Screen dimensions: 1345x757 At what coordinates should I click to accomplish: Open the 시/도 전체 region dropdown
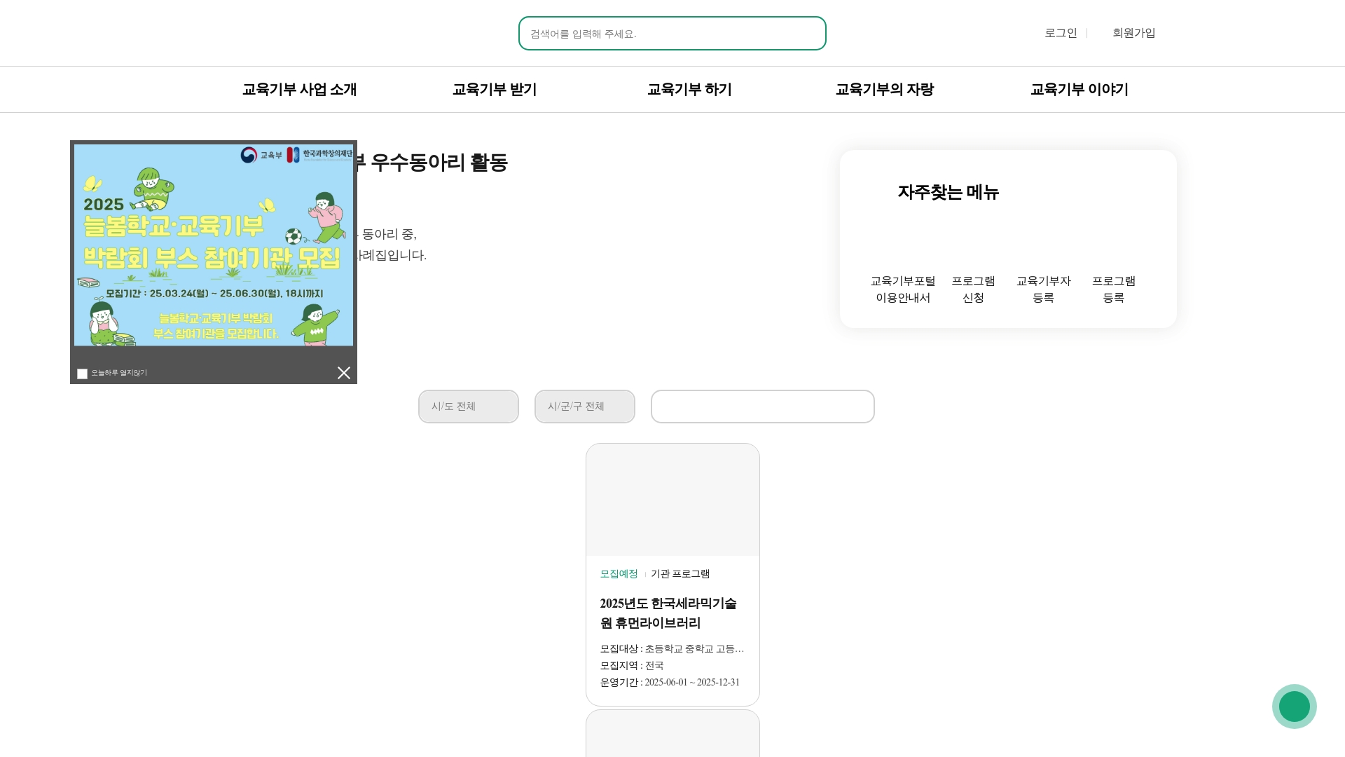click(469, 407)
